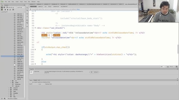
Task: Expand the annotate folder in file tree
Action: pyautogui.click(x=9, y=89)
